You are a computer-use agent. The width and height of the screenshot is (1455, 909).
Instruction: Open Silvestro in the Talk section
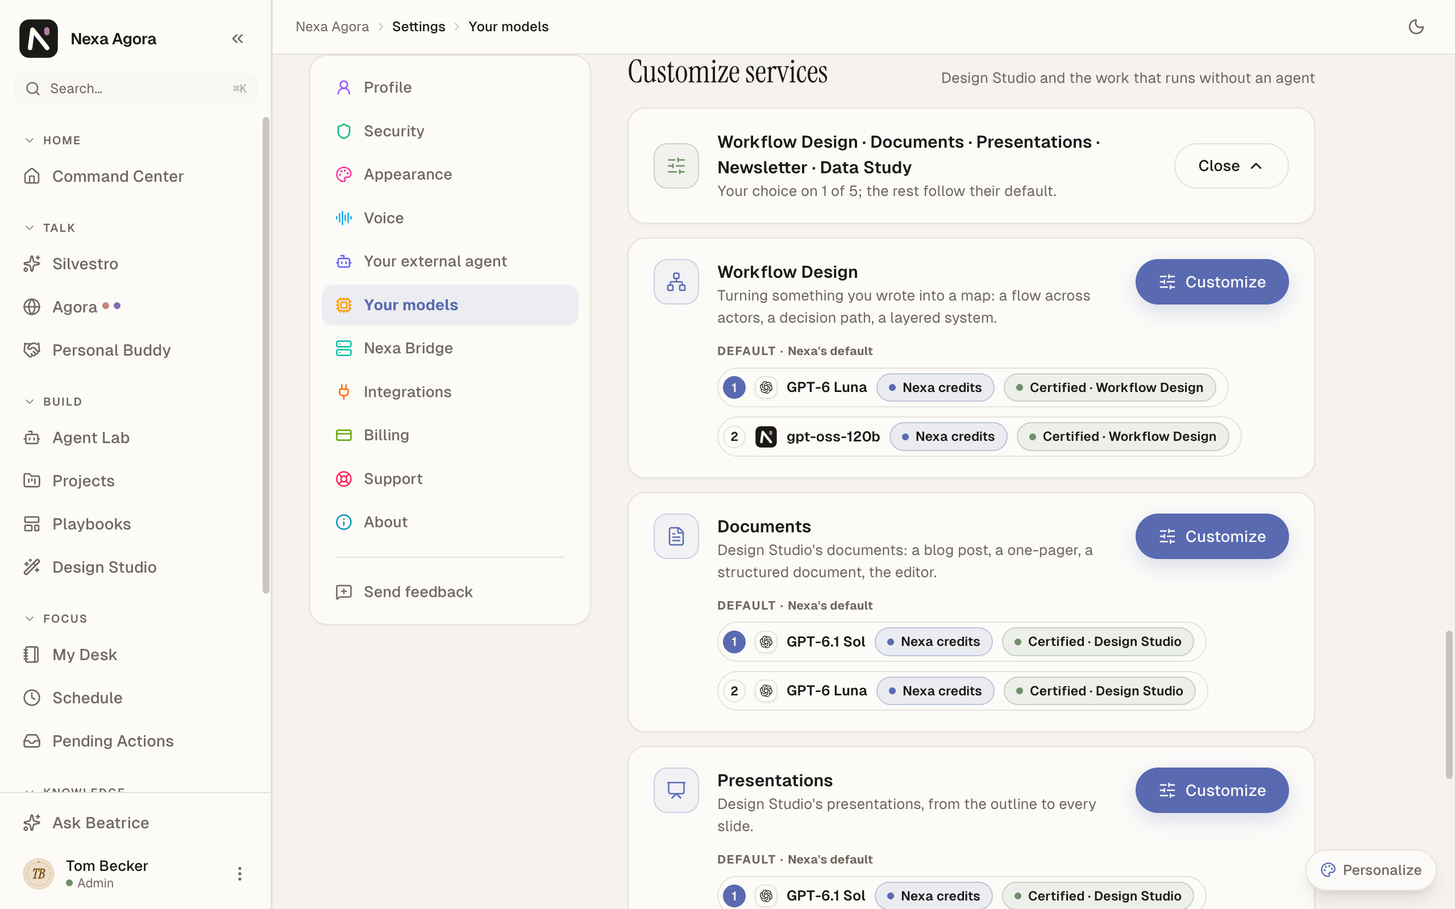coord(136,263)
